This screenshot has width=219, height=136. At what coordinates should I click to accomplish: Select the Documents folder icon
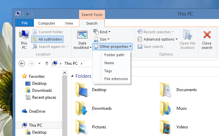pos(165,90)
